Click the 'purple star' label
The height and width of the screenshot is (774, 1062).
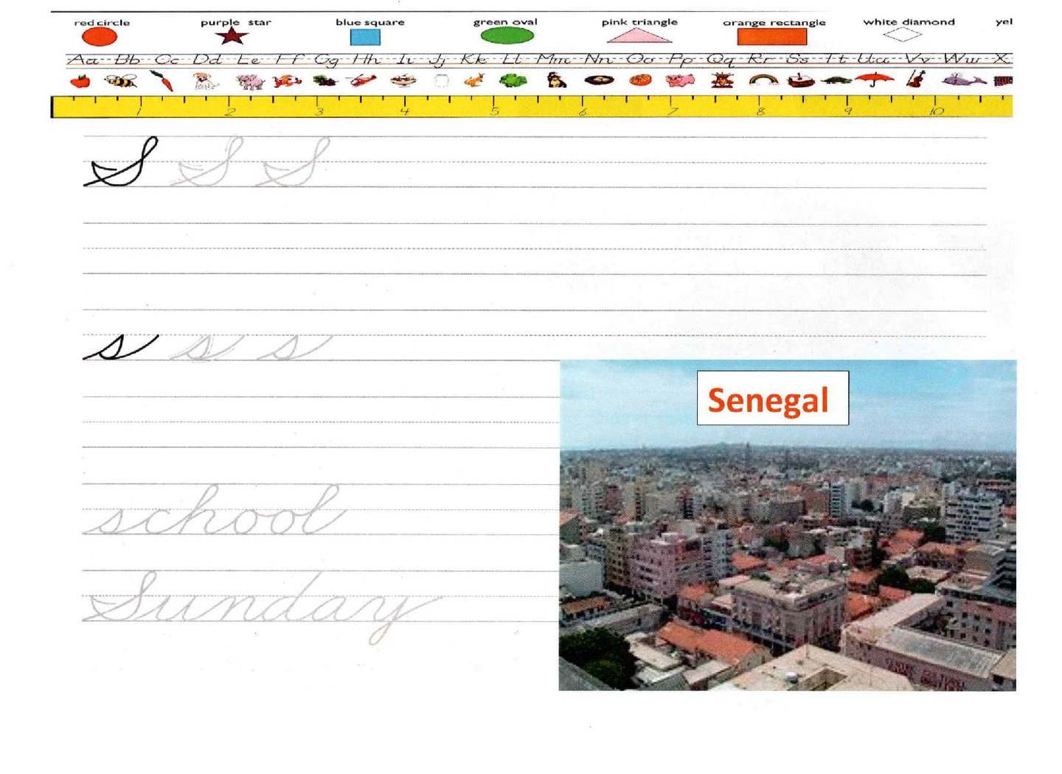(x=236, y=23)
